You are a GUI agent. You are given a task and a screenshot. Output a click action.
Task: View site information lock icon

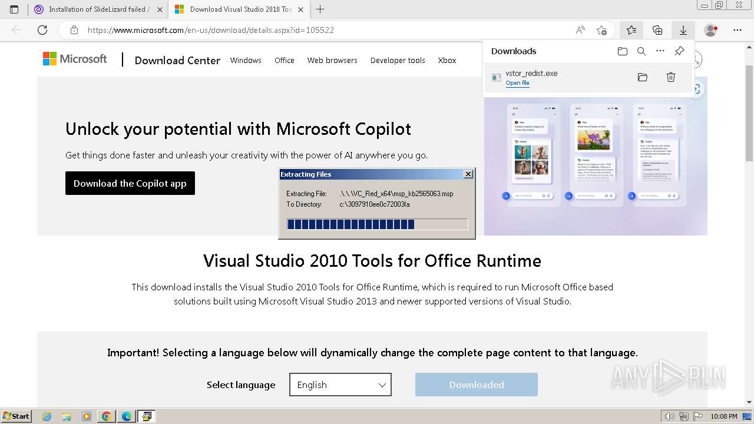(x=74, y=30)
